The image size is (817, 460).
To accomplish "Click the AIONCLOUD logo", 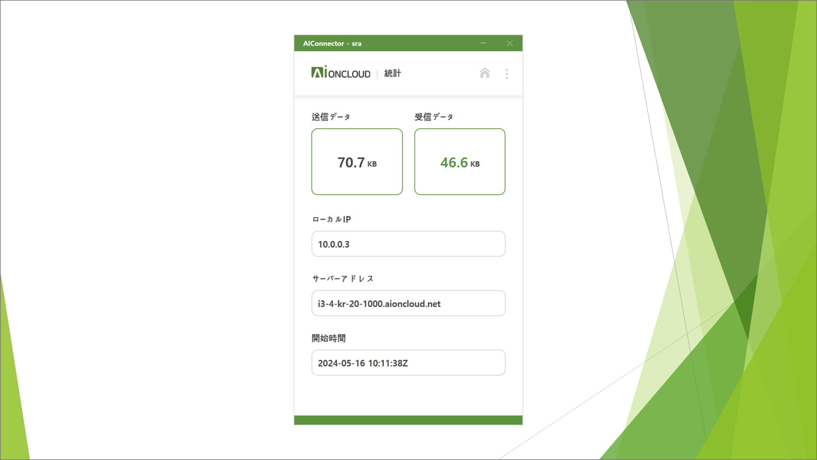I will pyautogui.click(x=341, y=73).
